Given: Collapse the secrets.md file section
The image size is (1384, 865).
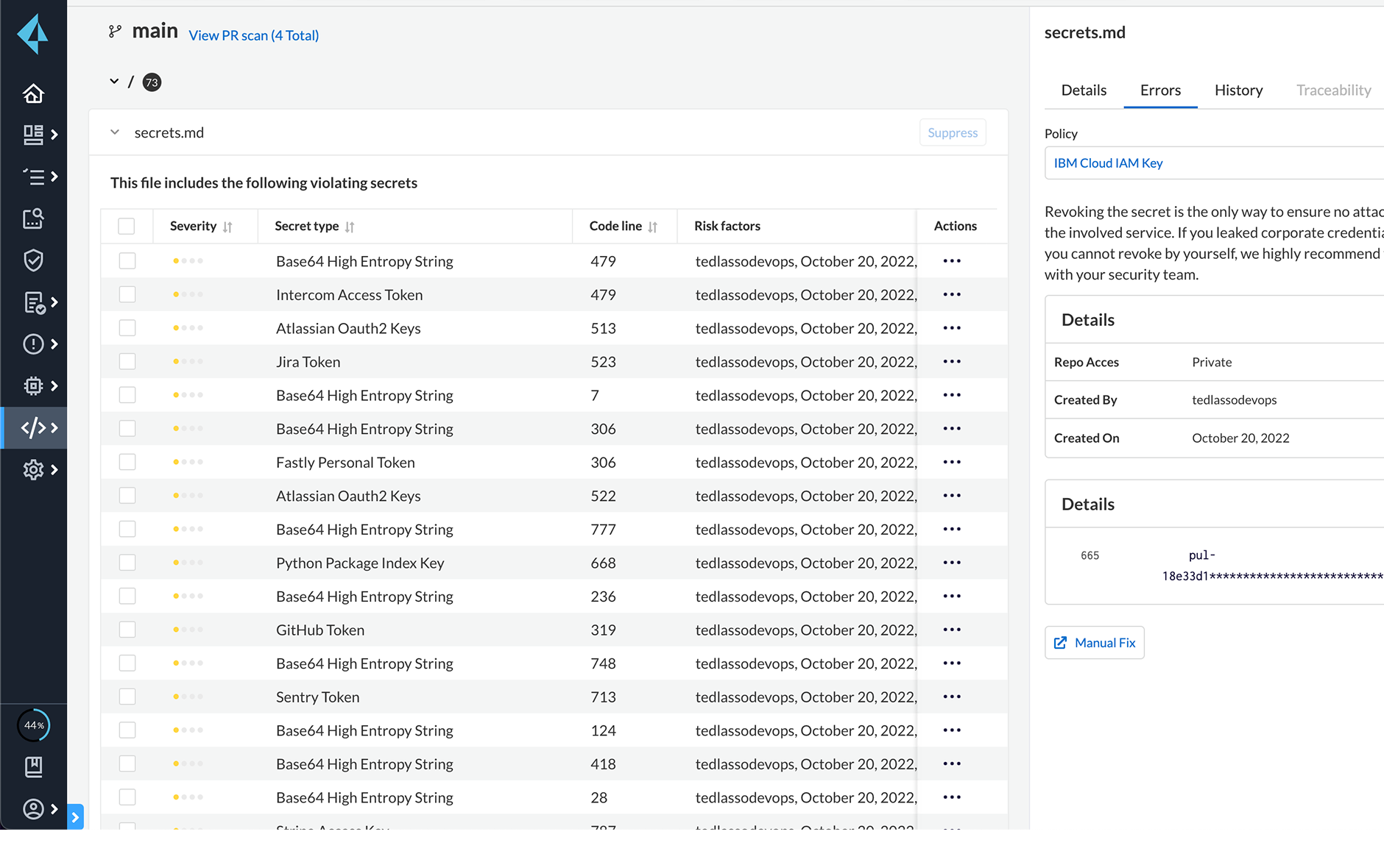Looking at the screenshot, I should [x=115, y=132].
